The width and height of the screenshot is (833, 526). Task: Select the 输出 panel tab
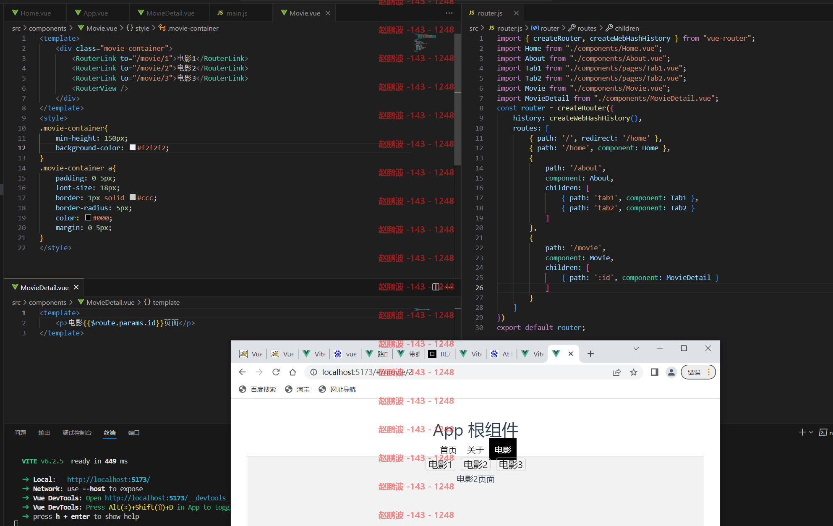tap(44, 433)
